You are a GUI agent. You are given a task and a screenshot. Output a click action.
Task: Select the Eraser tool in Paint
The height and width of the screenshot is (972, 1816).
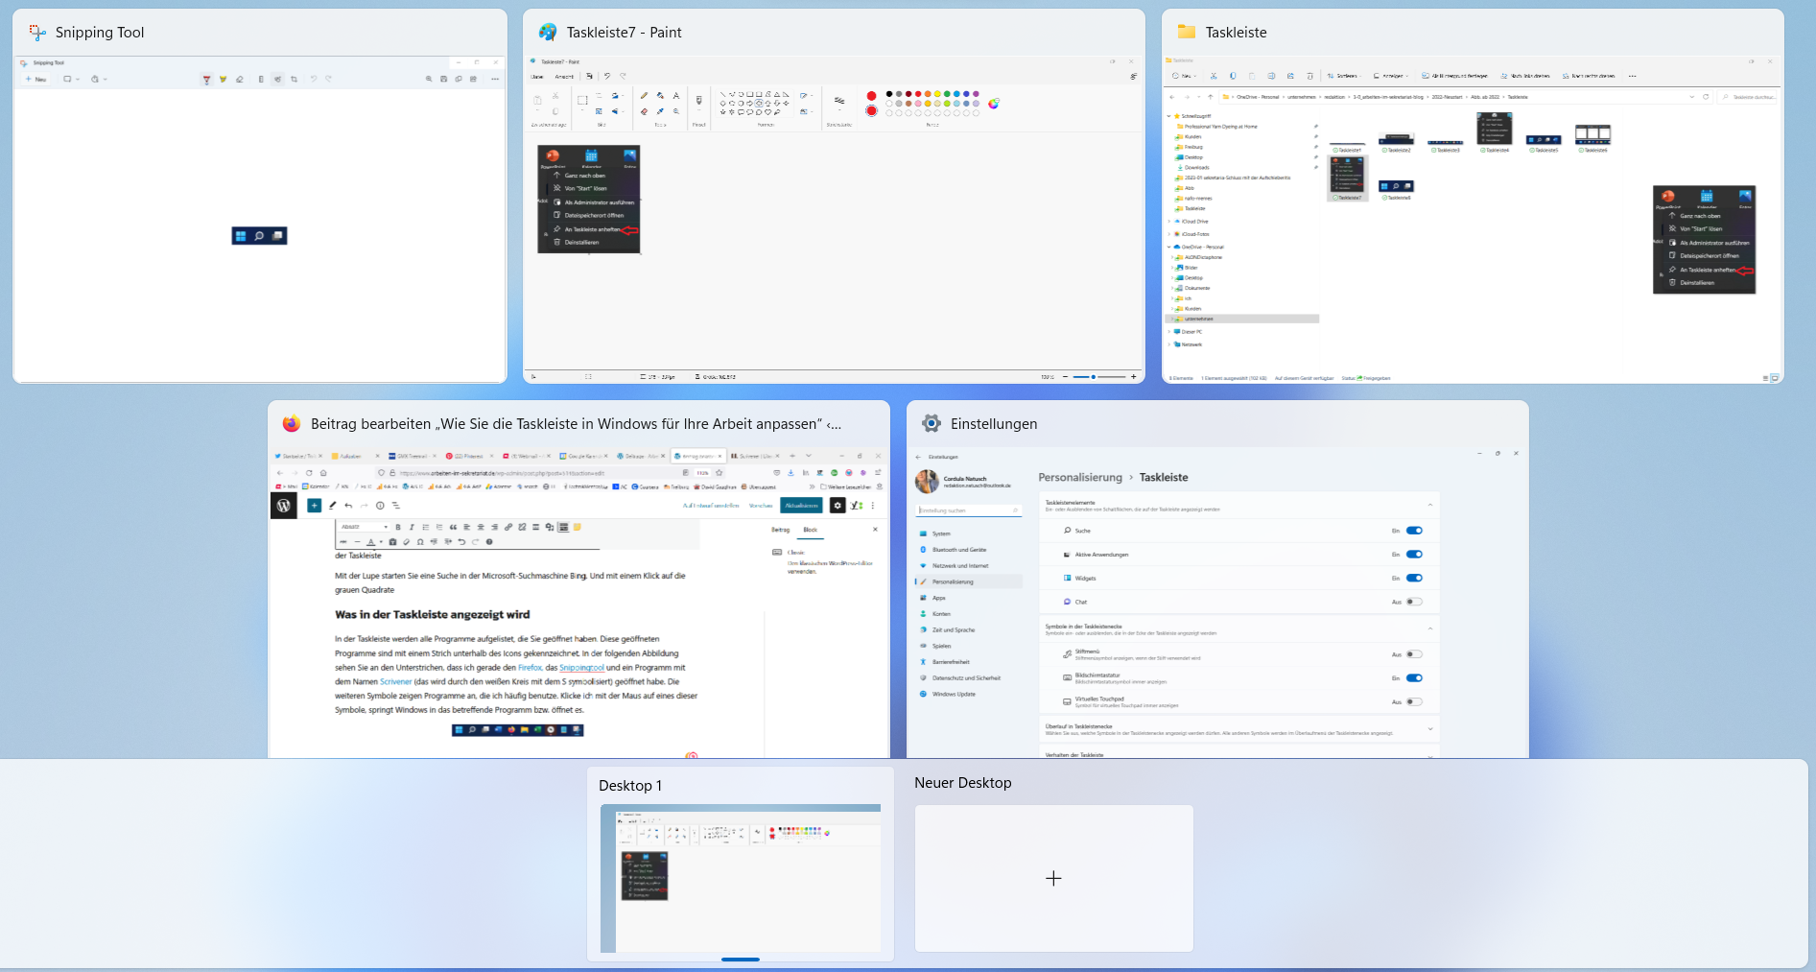[644, 111]
